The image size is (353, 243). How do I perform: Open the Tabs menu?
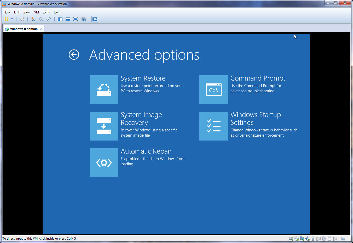point(46,12)
